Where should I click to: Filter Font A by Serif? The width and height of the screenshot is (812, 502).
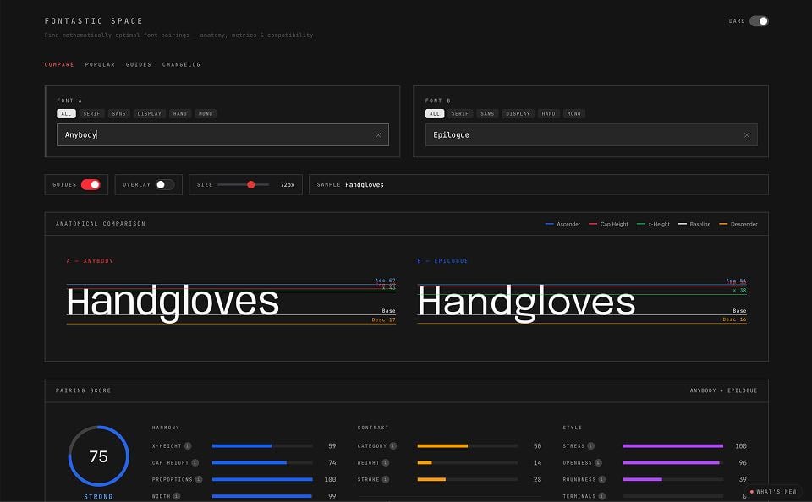point(91,114)
